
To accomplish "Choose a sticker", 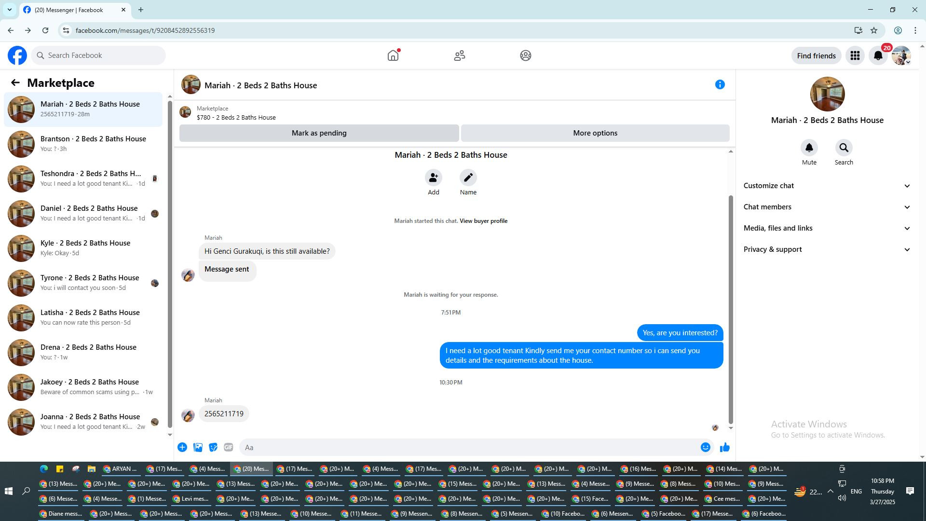I will (x=213, y=447).
